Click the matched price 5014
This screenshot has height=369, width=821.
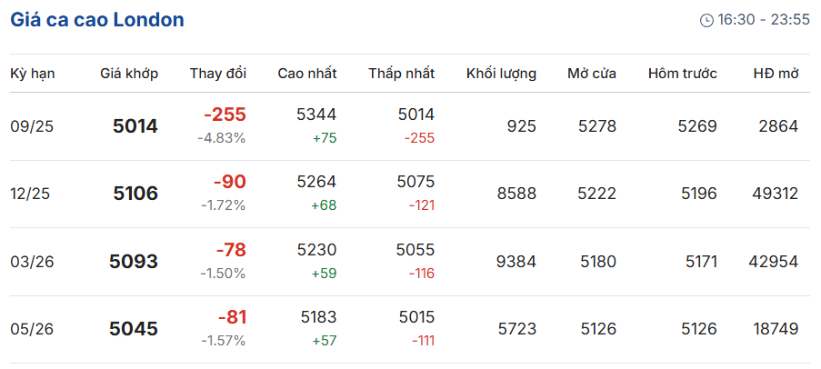pyautogui.click(x=135, y=126)
